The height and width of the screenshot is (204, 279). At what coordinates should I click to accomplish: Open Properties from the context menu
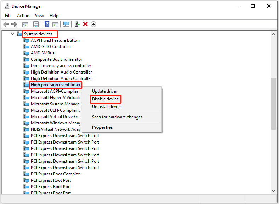point(102,127)
